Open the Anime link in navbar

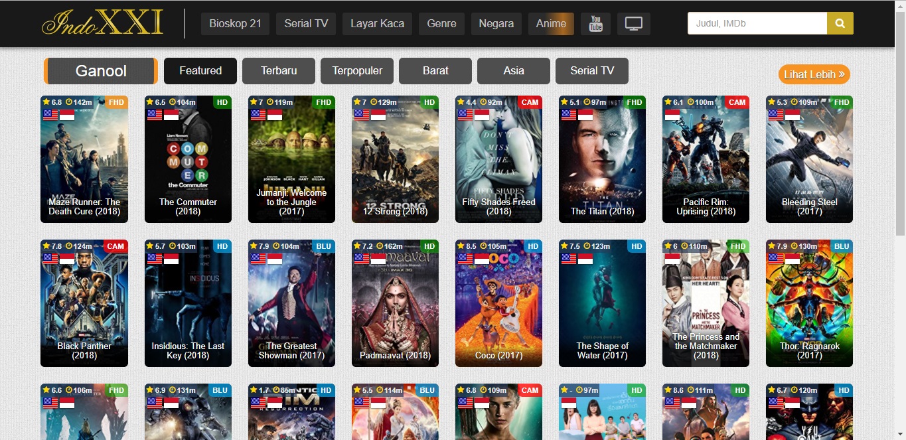click(551, 24)
